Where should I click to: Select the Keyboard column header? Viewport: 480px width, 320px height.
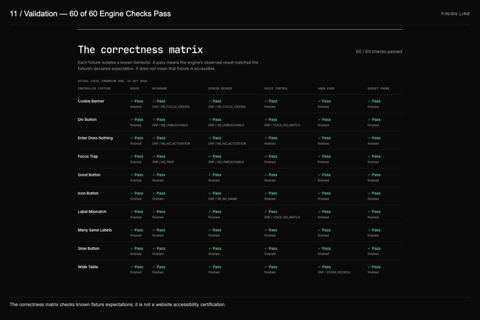coord(160,89)
